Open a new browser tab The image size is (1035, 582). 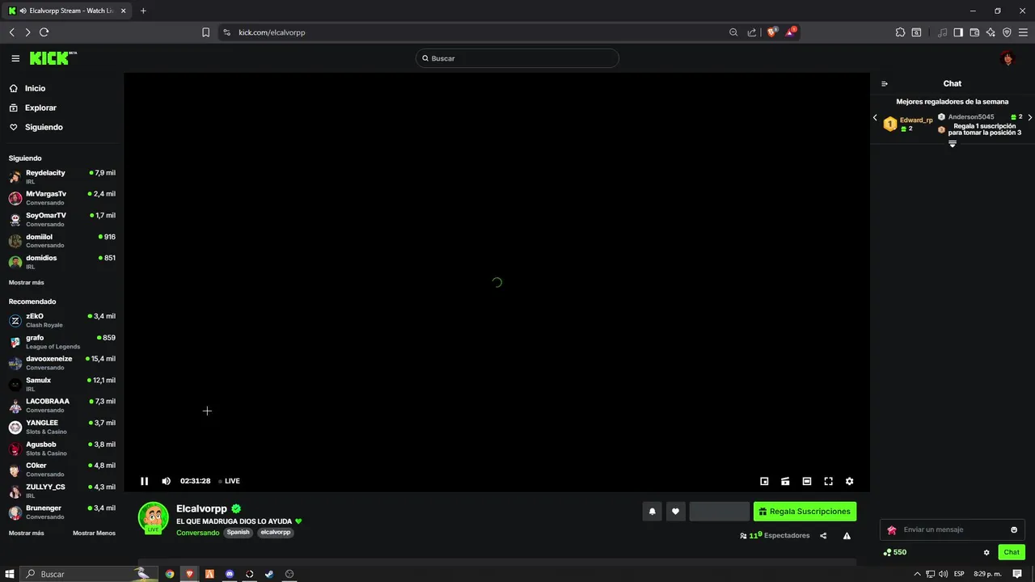tap(143, 11)
